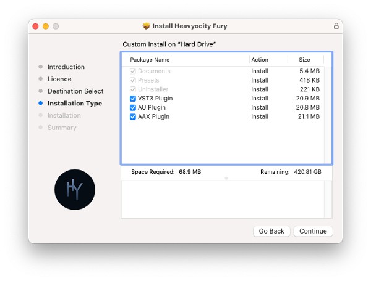Select the Installation Type step
Image resolution: width=371 pixels, height=281 pixels.
[74, 104]
